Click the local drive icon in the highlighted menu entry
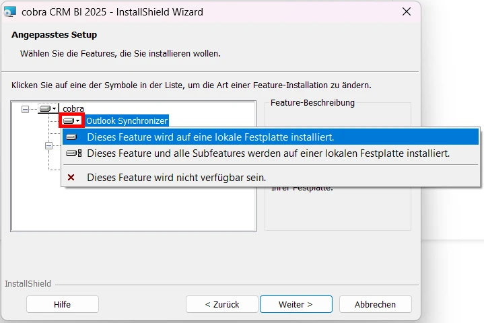 point(71,137)
